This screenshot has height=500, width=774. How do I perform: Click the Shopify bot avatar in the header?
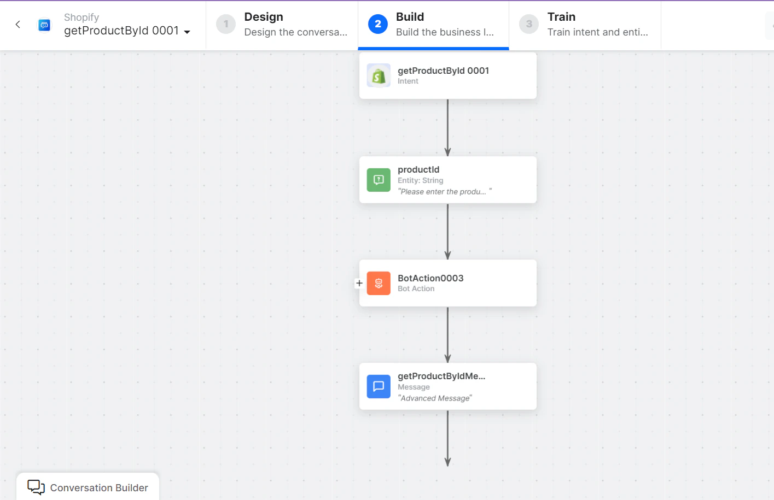pos(44,24)
